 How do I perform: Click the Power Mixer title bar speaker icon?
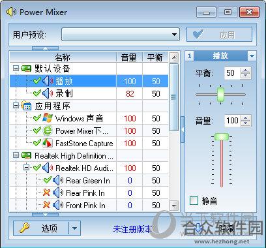click(x=11, y=12)
